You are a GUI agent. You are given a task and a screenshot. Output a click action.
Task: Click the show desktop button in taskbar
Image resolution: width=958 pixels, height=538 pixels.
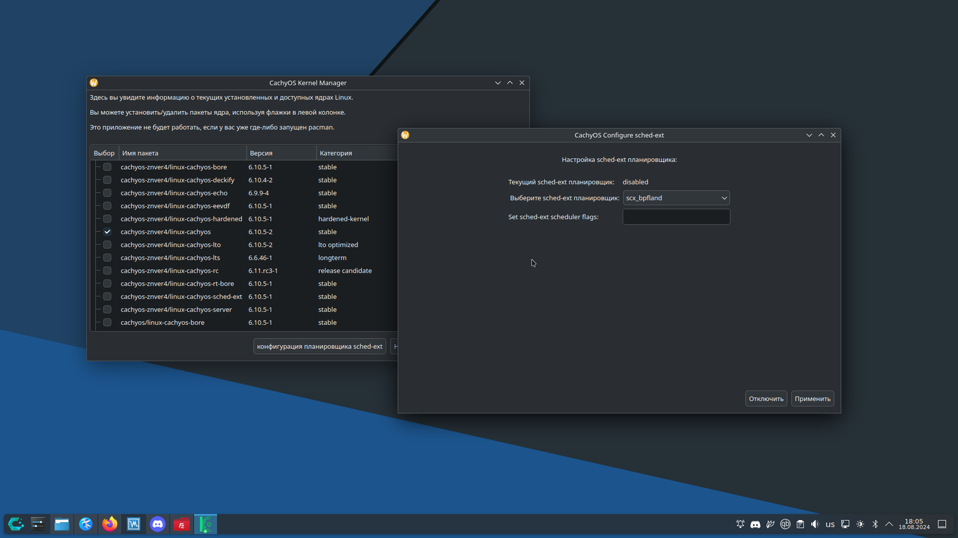(x=942, y=525)
